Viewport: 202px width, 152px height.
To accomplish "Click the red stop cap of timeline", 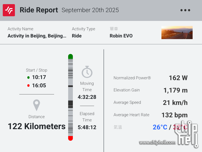I will [x=70, y=138].
